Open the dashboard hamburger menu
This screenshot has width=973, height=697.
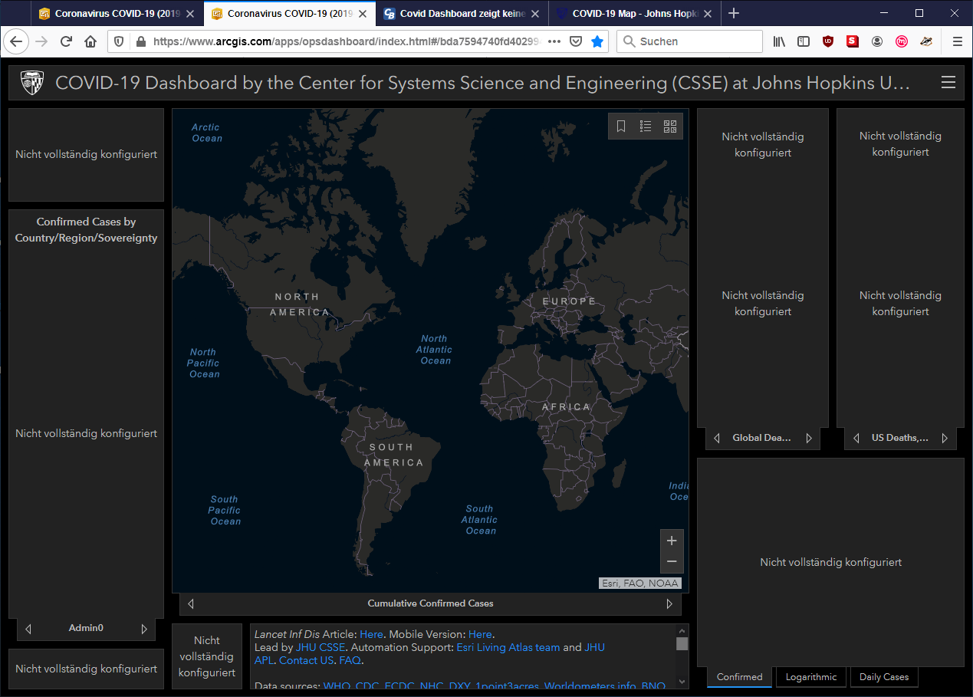pos(948,83)
